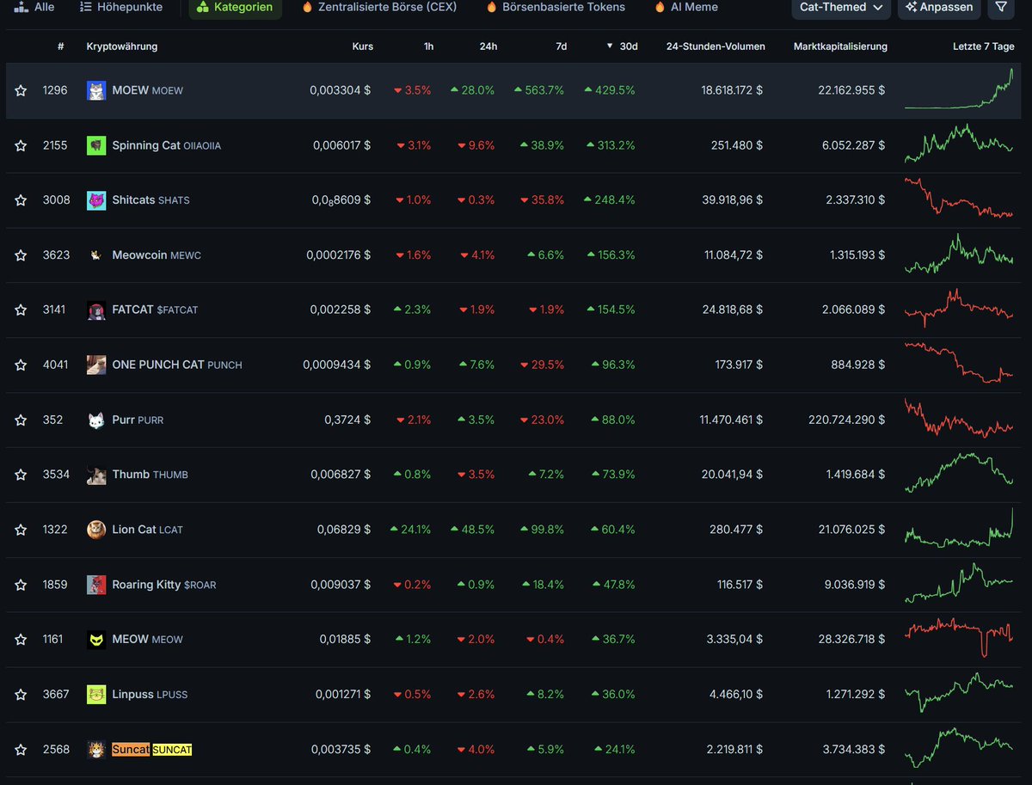Image resolution: width=1032 pixels, height=785 pixels.
Task: Open the Cat-Themed category dropdown
Action: [x=840, y=8]
